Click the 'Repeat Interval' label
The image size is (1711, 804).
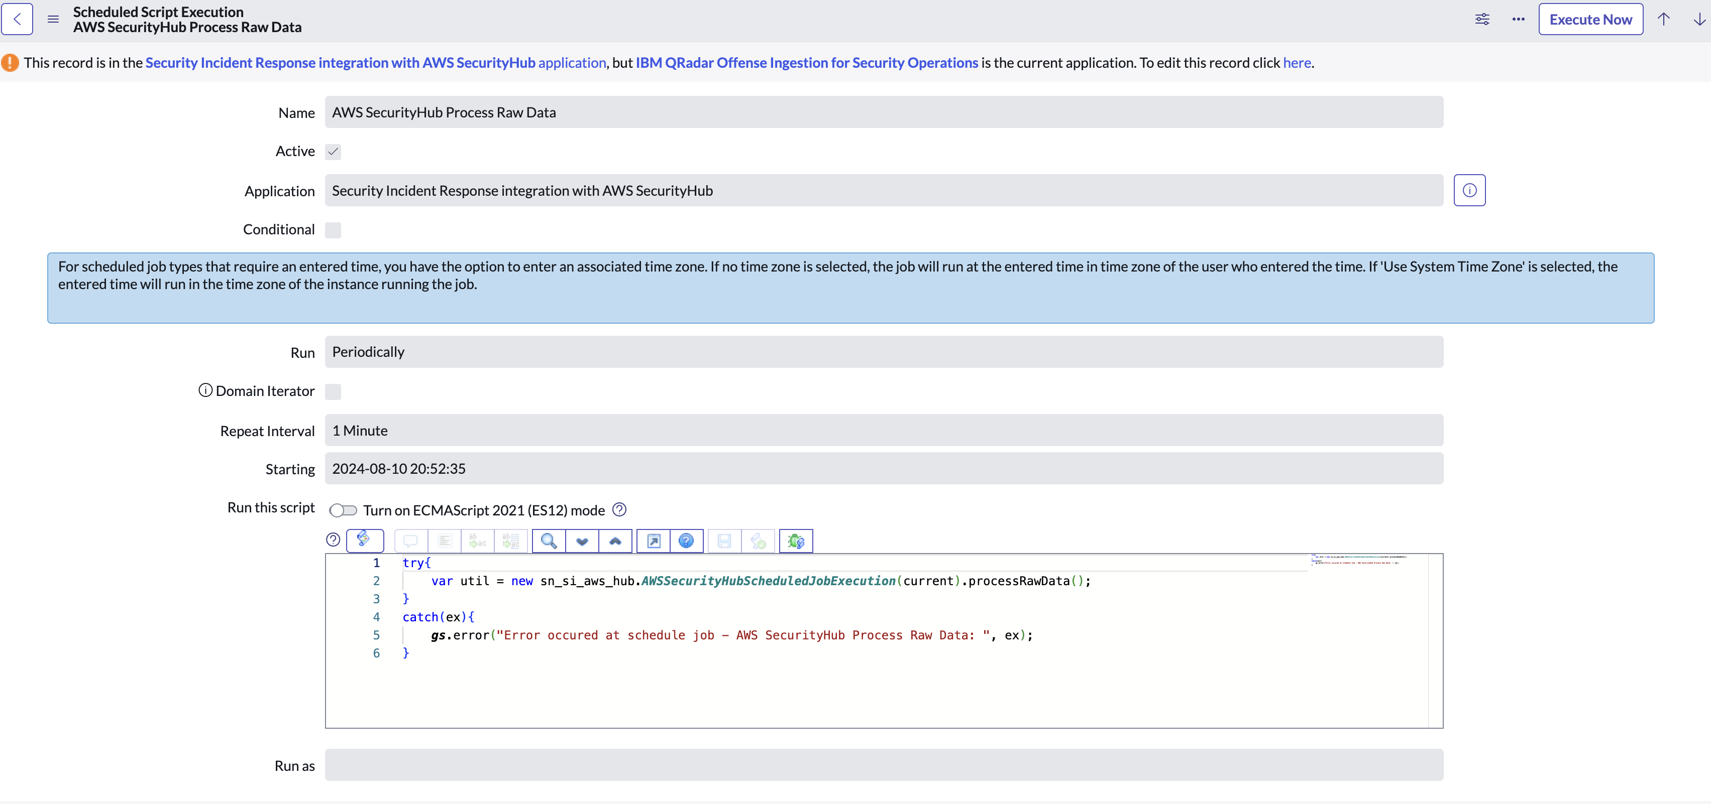267,431
